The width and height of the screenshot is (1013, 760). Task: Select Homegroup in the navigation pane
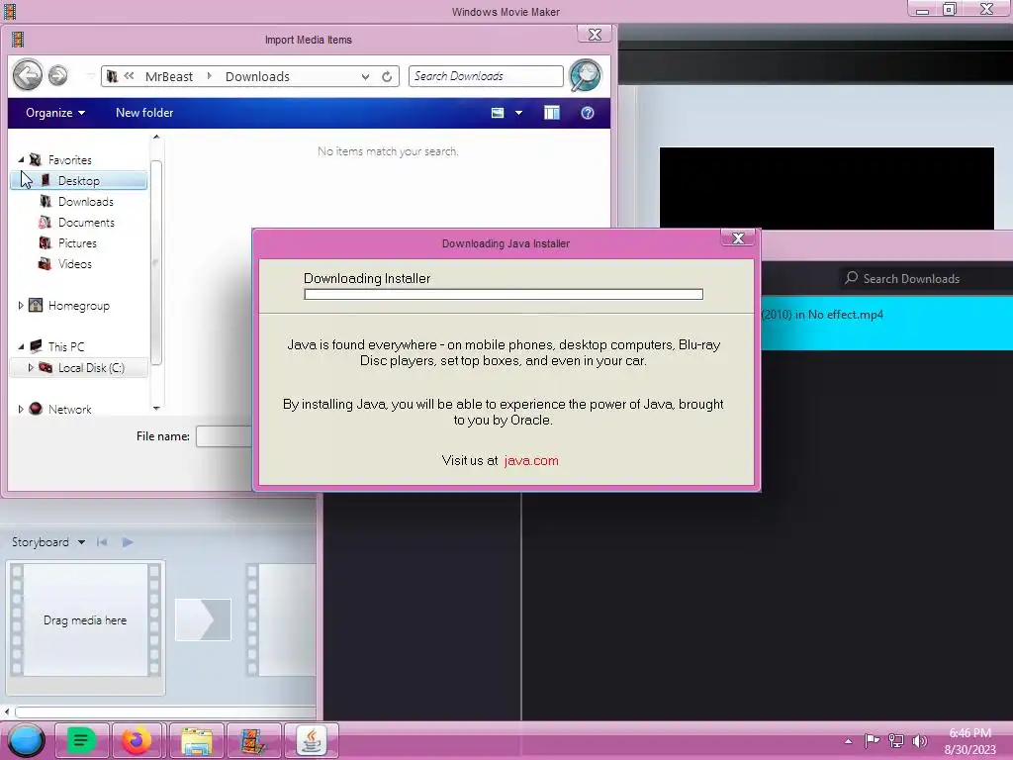point(78,306)
